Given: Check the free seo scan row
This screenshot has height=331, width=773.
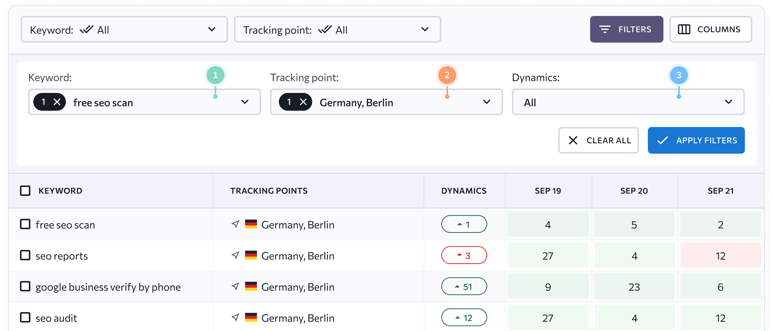Looking at the screenshot, I should [x=25, y=224].
